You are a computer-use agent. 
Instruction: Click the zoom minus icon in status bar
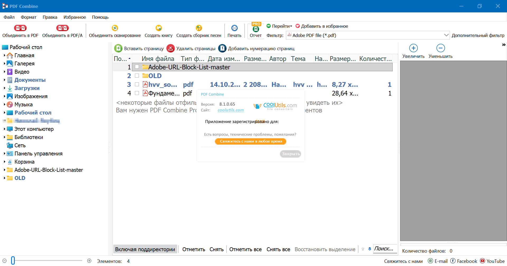point(4,261)
